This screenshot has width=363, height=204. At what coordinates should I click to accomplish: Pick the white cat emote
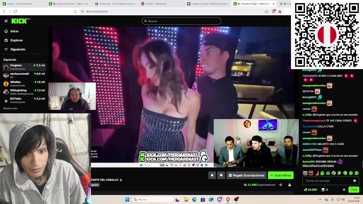[305, 173]
